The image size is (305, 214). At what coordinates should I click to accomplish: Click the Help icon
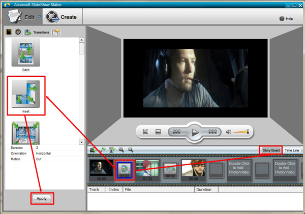click(282, 19)
